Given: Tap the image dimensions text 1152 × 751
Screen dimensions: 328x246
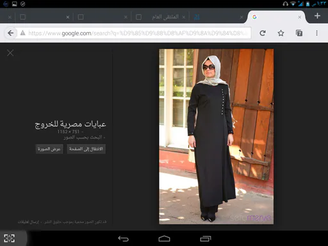Looking at the screenshot, I should click(69, 132).
